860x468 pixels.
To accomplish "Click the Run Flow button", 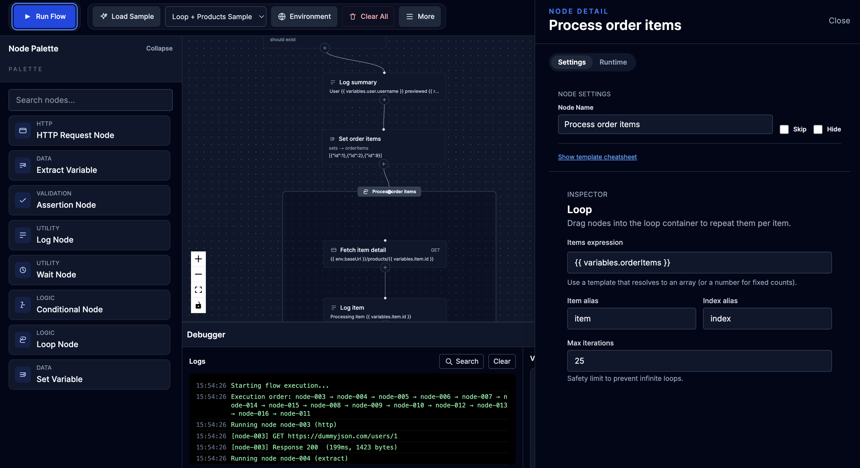I will pyautogui.click(x=44, y=16).
